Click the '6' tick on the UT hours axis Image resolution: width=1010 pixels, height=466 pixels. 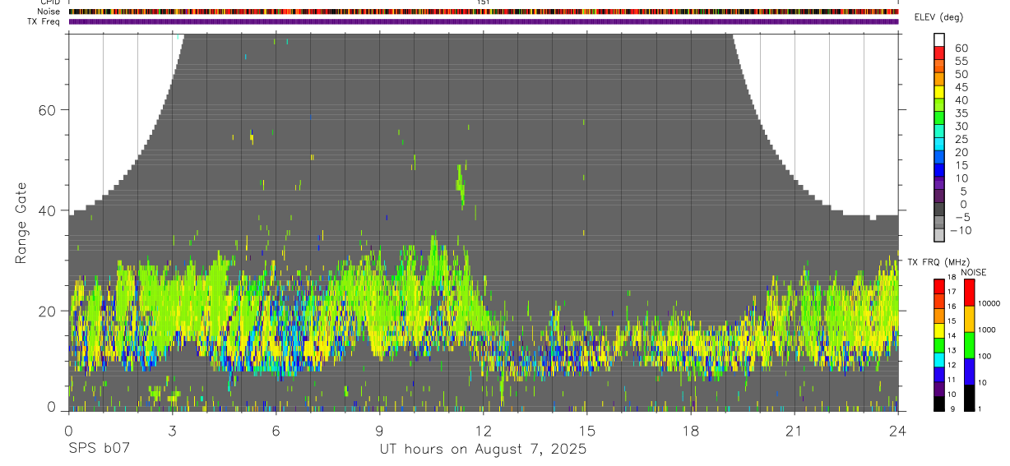276,431
